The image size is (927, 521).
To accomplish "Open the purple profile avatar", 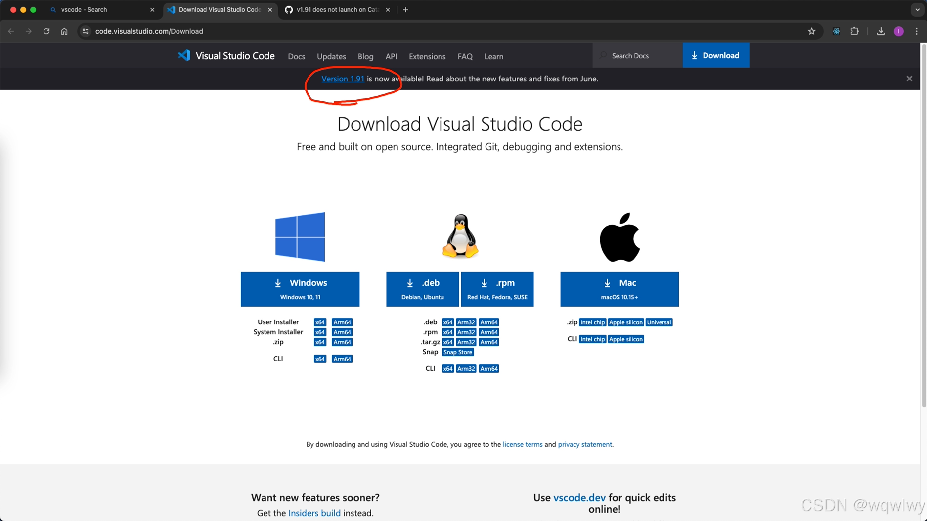I will pyautogui.click(x=899, y=31).
